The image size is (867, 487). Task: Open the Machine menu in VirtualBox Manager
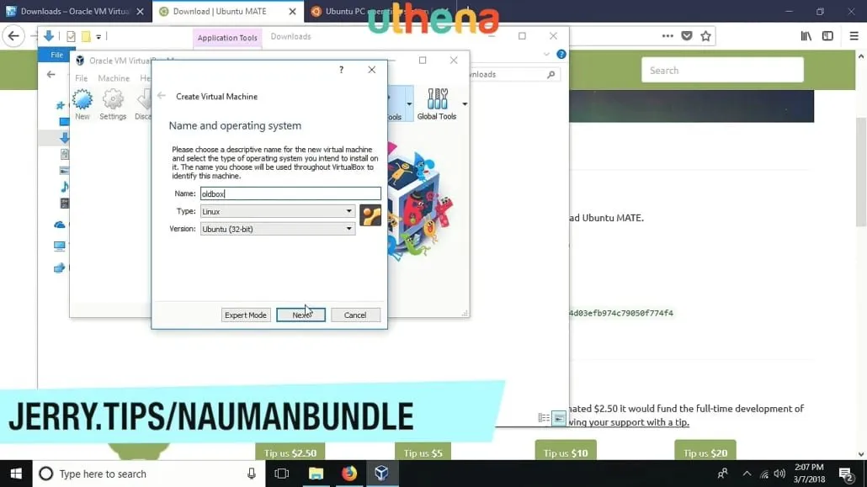[114, 78]
